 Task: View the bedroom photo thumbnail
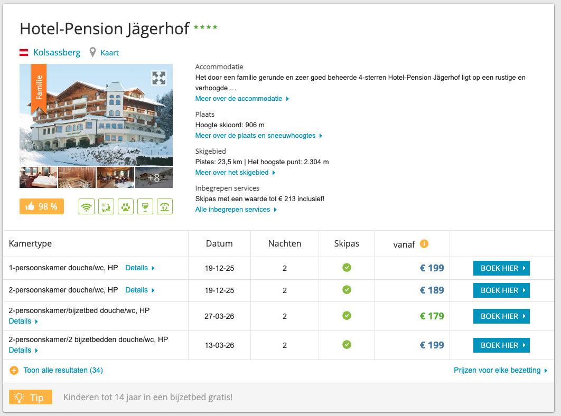click(x=38, y=177)
